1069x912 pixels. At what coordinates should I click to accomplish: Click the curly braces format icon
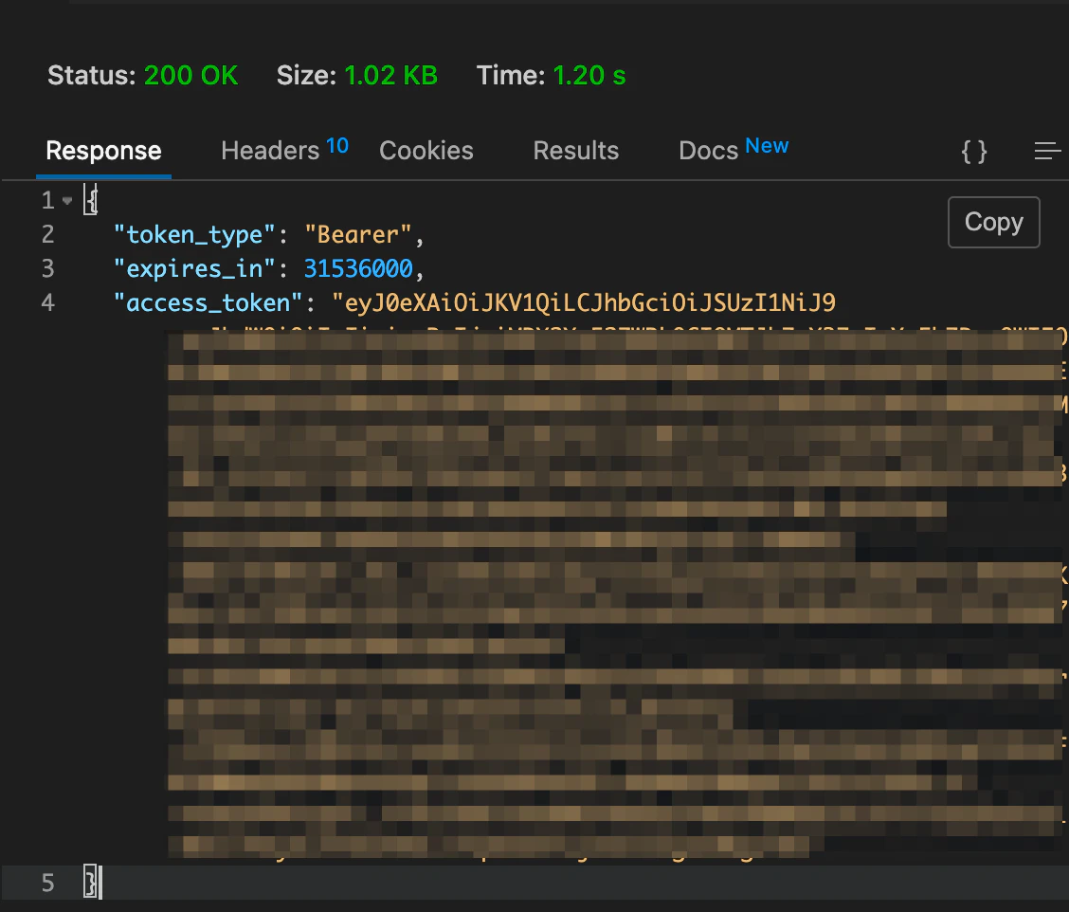(973, 152)
